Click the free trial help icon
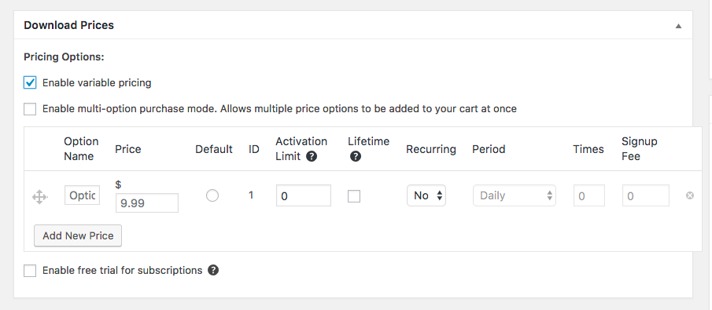 pyautogui.click(x=213, y=270)
